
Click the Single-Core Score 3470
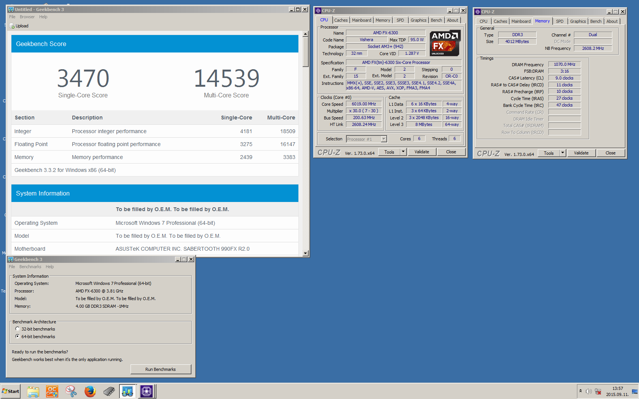[x=83, y=78]
